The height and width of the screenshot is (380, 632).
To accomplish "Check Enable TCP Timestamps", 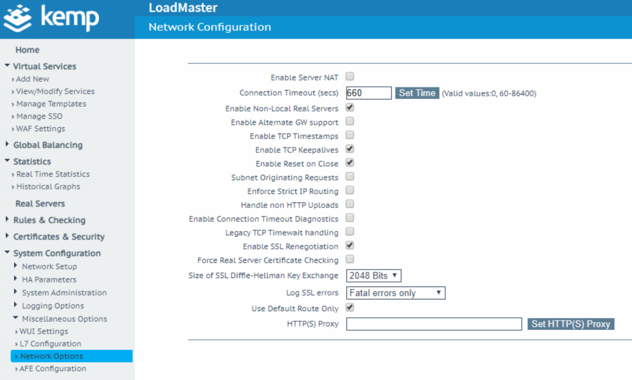I will click(349, 135).
